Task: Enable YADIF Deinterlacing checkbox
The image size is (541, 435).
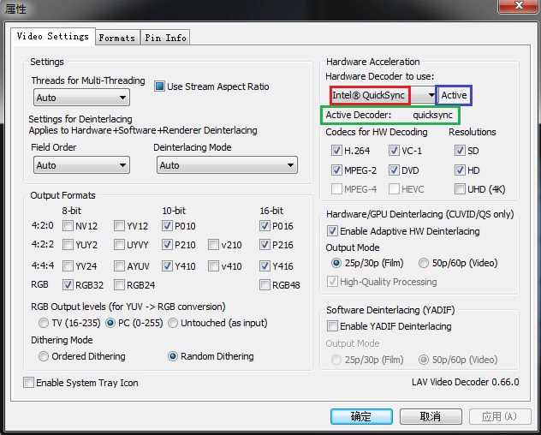Action: 332,326
